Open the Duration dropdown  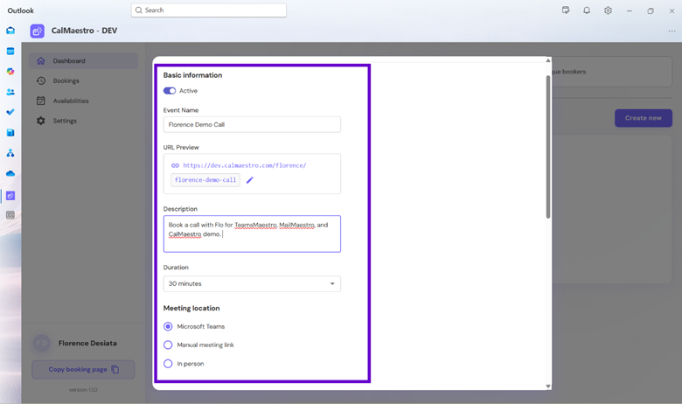(252, 283)
